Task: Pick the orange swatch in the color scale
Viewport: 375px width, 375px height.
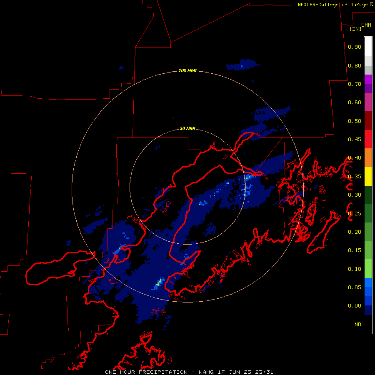Action: (368, 158)
